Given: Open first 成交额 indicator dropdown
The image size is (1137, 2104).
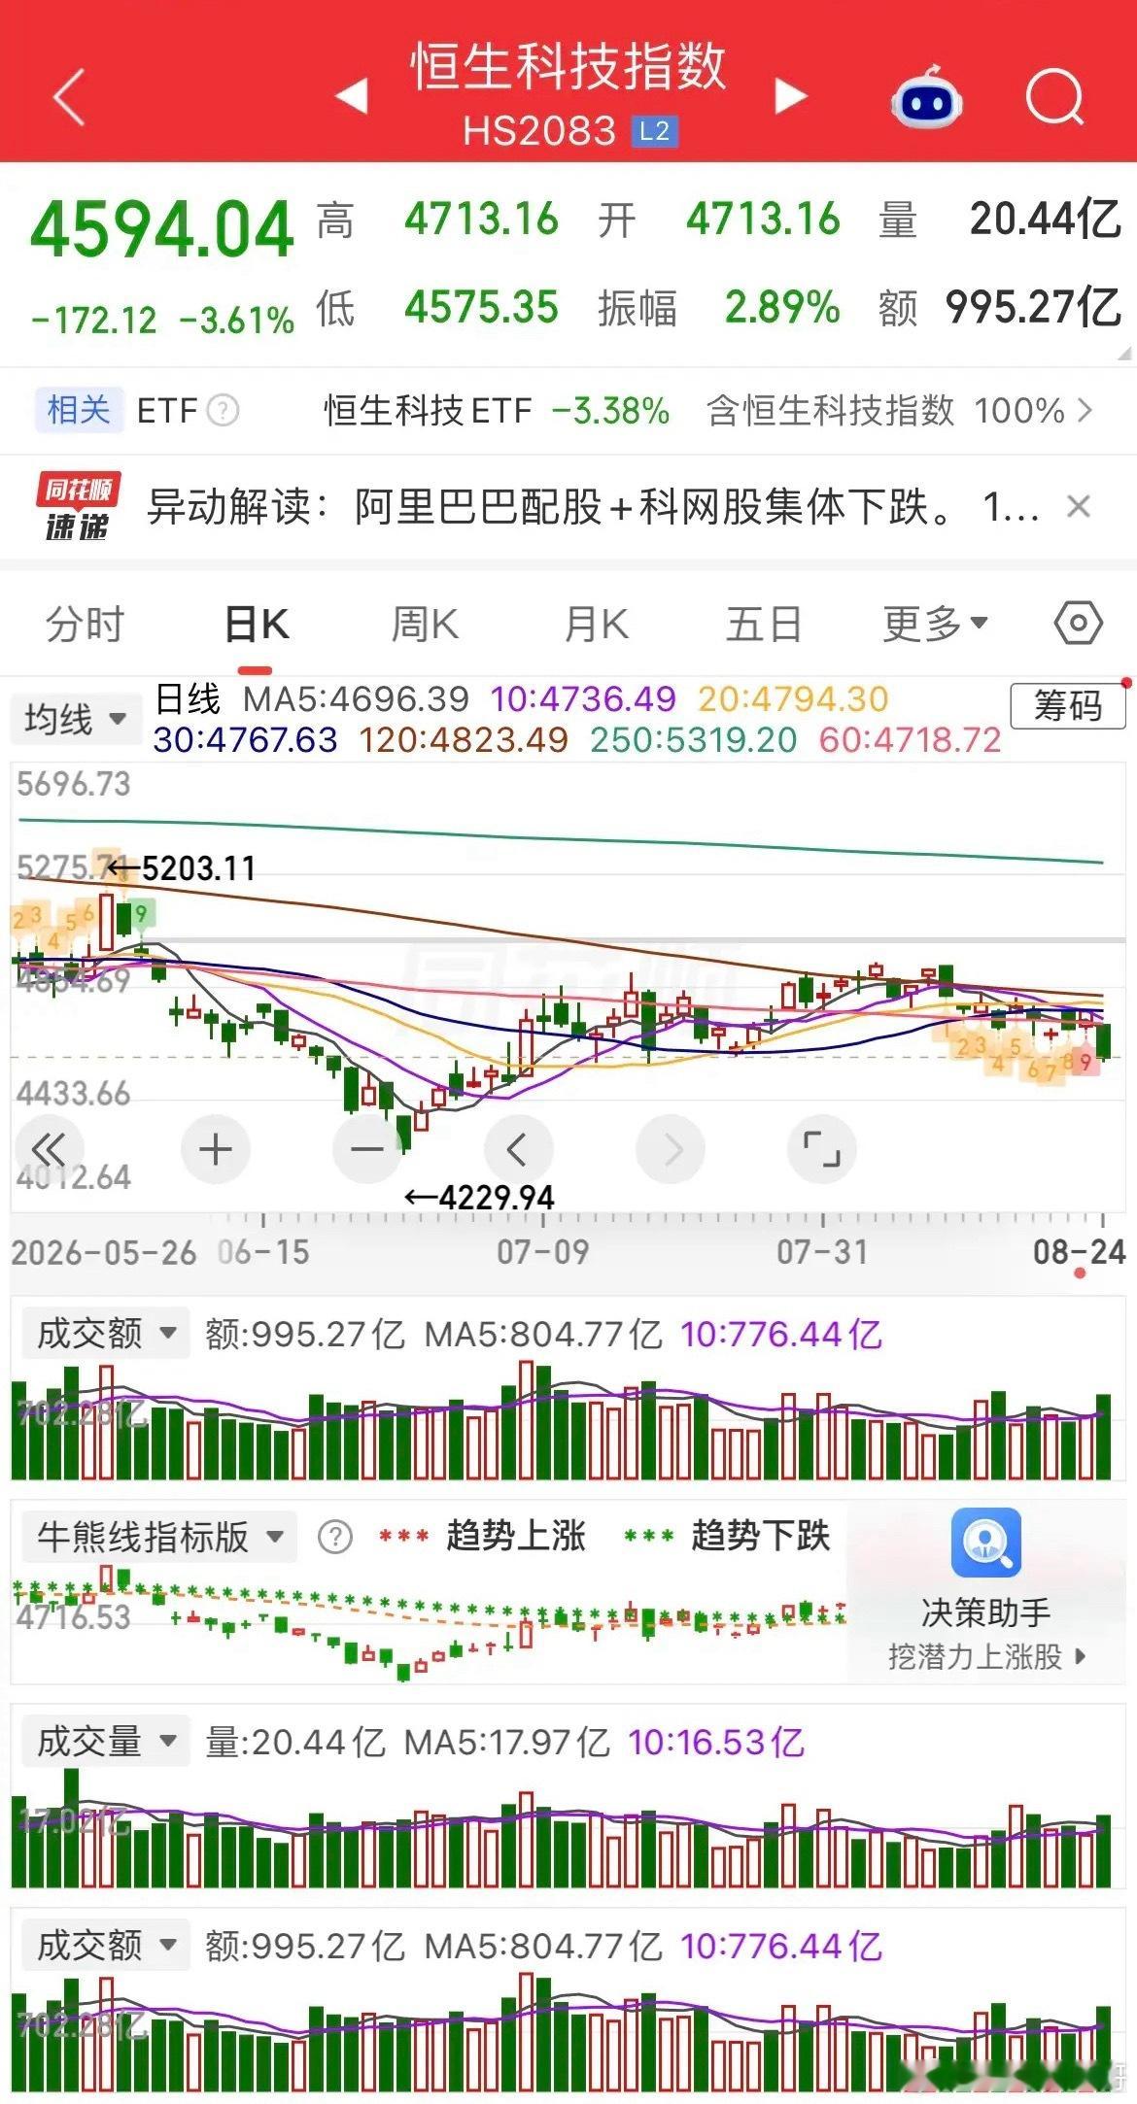Looking at the screenshot, I should (x=105, y=1333).
